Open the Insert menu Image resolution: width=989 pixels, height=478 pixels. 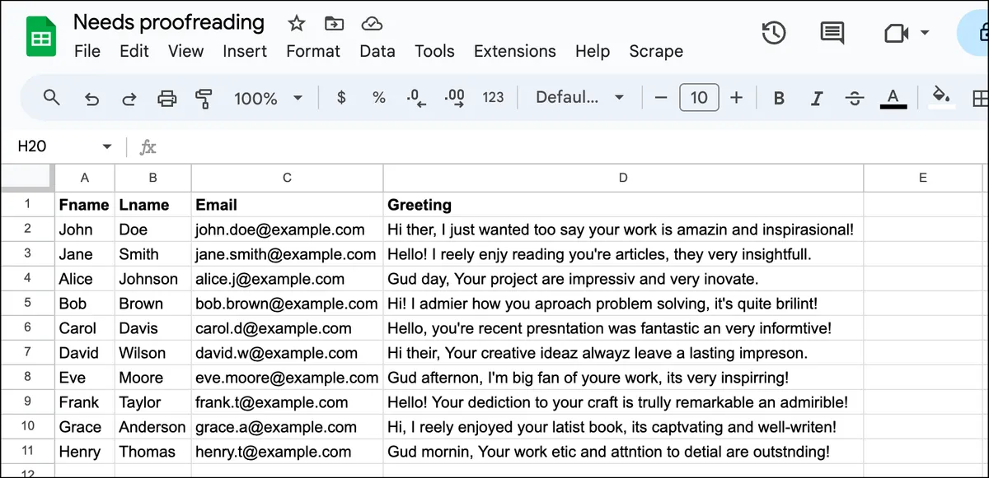tap(245, 51)
